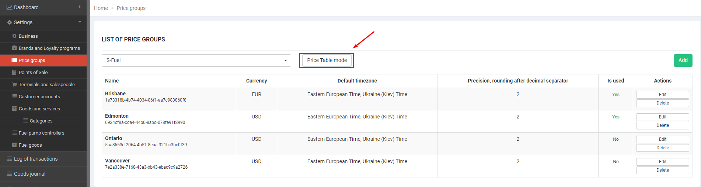Open the S-Fuel brand dropdown
Image resolution: width=701 pixels, height=187 pixels.
(196, 60)
